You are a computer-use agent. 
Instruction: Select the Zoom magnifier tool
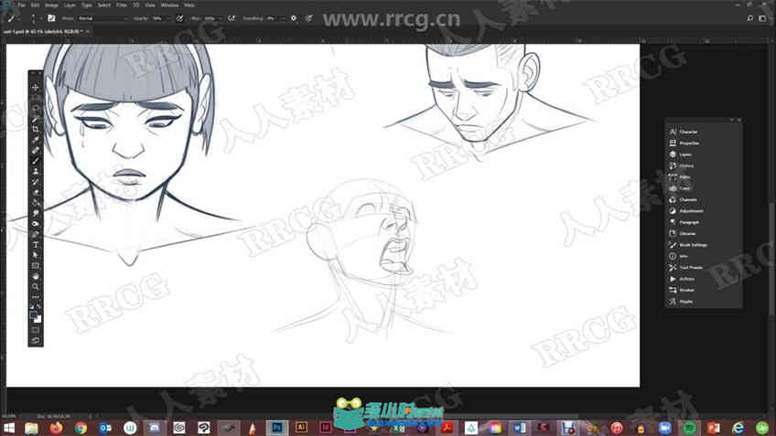pyautogui.click(x=35, y=287)
